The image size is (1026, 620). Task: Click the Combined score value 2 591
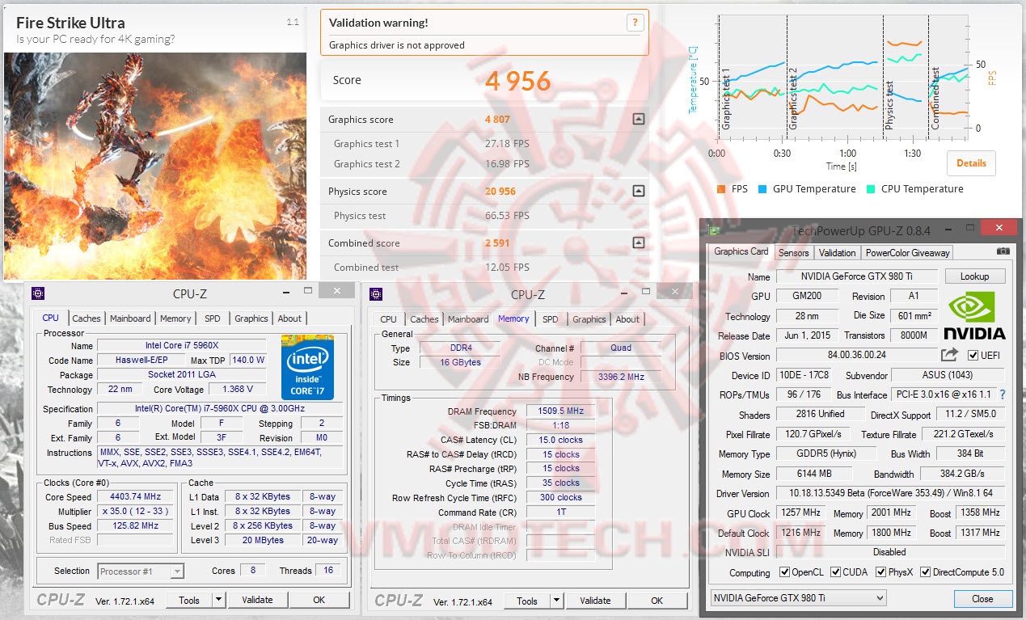497,243
